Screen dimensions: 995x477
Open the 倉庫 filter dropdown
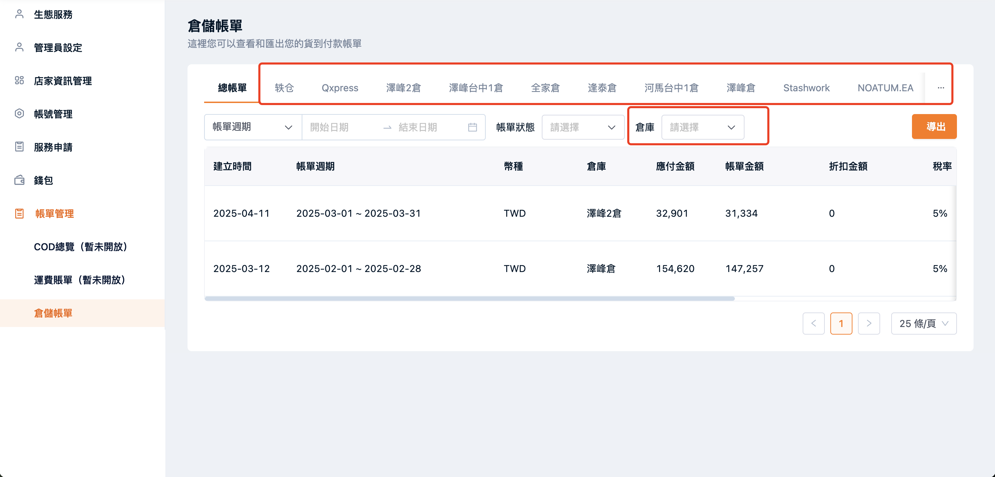tap(702, 127)
